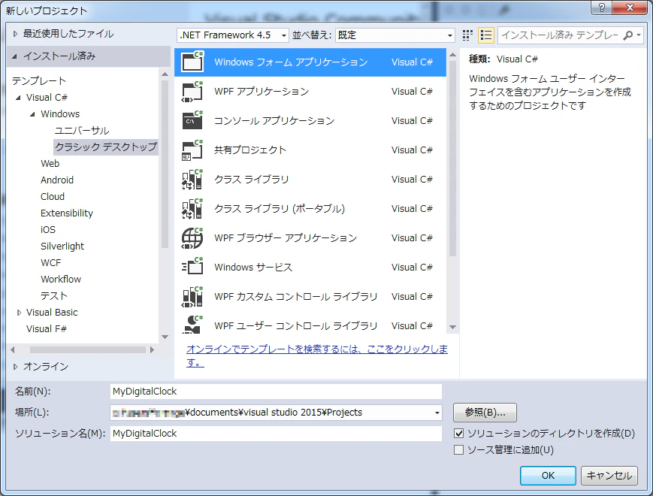This screenshot has height=496, width=653.
Task: Switch to small icons view
Action: (467, 35)
